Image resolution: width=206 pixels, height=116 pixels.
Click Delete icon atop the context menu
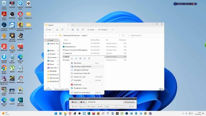89,58
